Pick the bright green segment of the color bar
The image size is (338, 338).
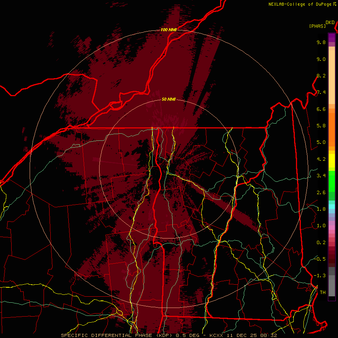click(332, 181)
